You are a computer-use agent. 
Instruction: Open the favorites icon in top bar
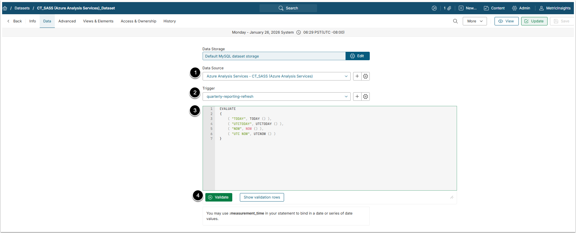pyautogui.click(x=434, y=8)
